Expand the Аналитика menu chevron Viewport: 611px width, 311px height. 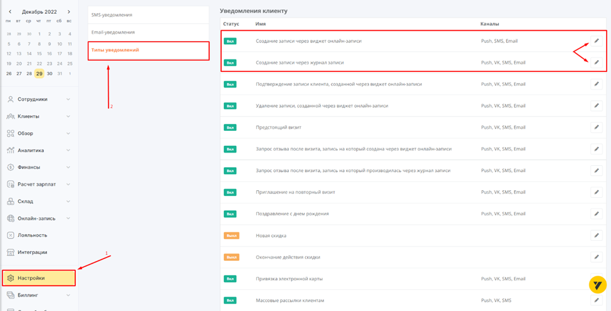68,150
